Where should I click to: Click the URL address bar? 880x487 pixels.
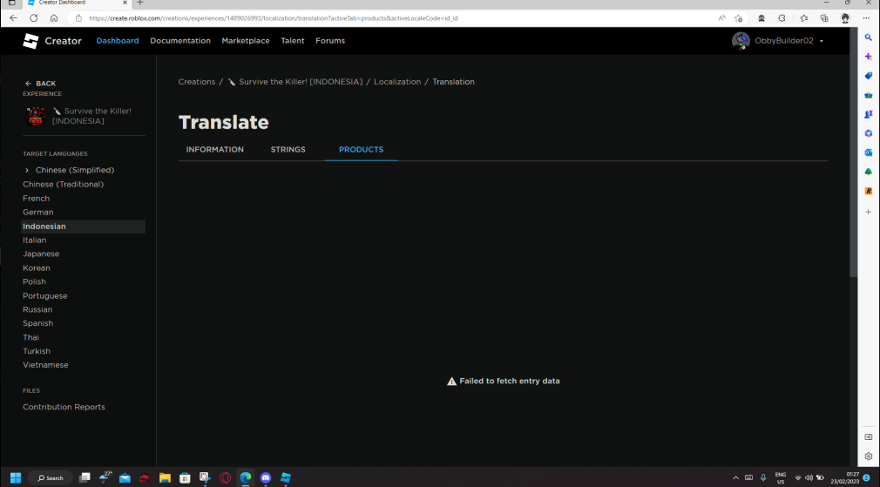(393, 18)
